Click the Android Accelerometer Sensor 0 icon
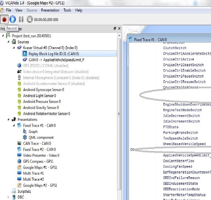Viewport: 211px width, 200px height. pos(19,83)
